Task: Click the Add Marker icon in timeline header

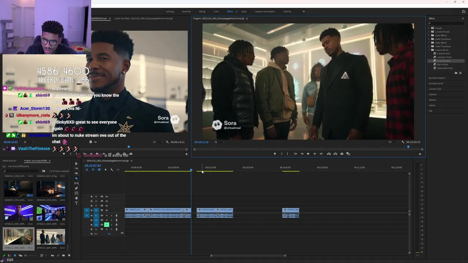Action: (x=105, y=170)
